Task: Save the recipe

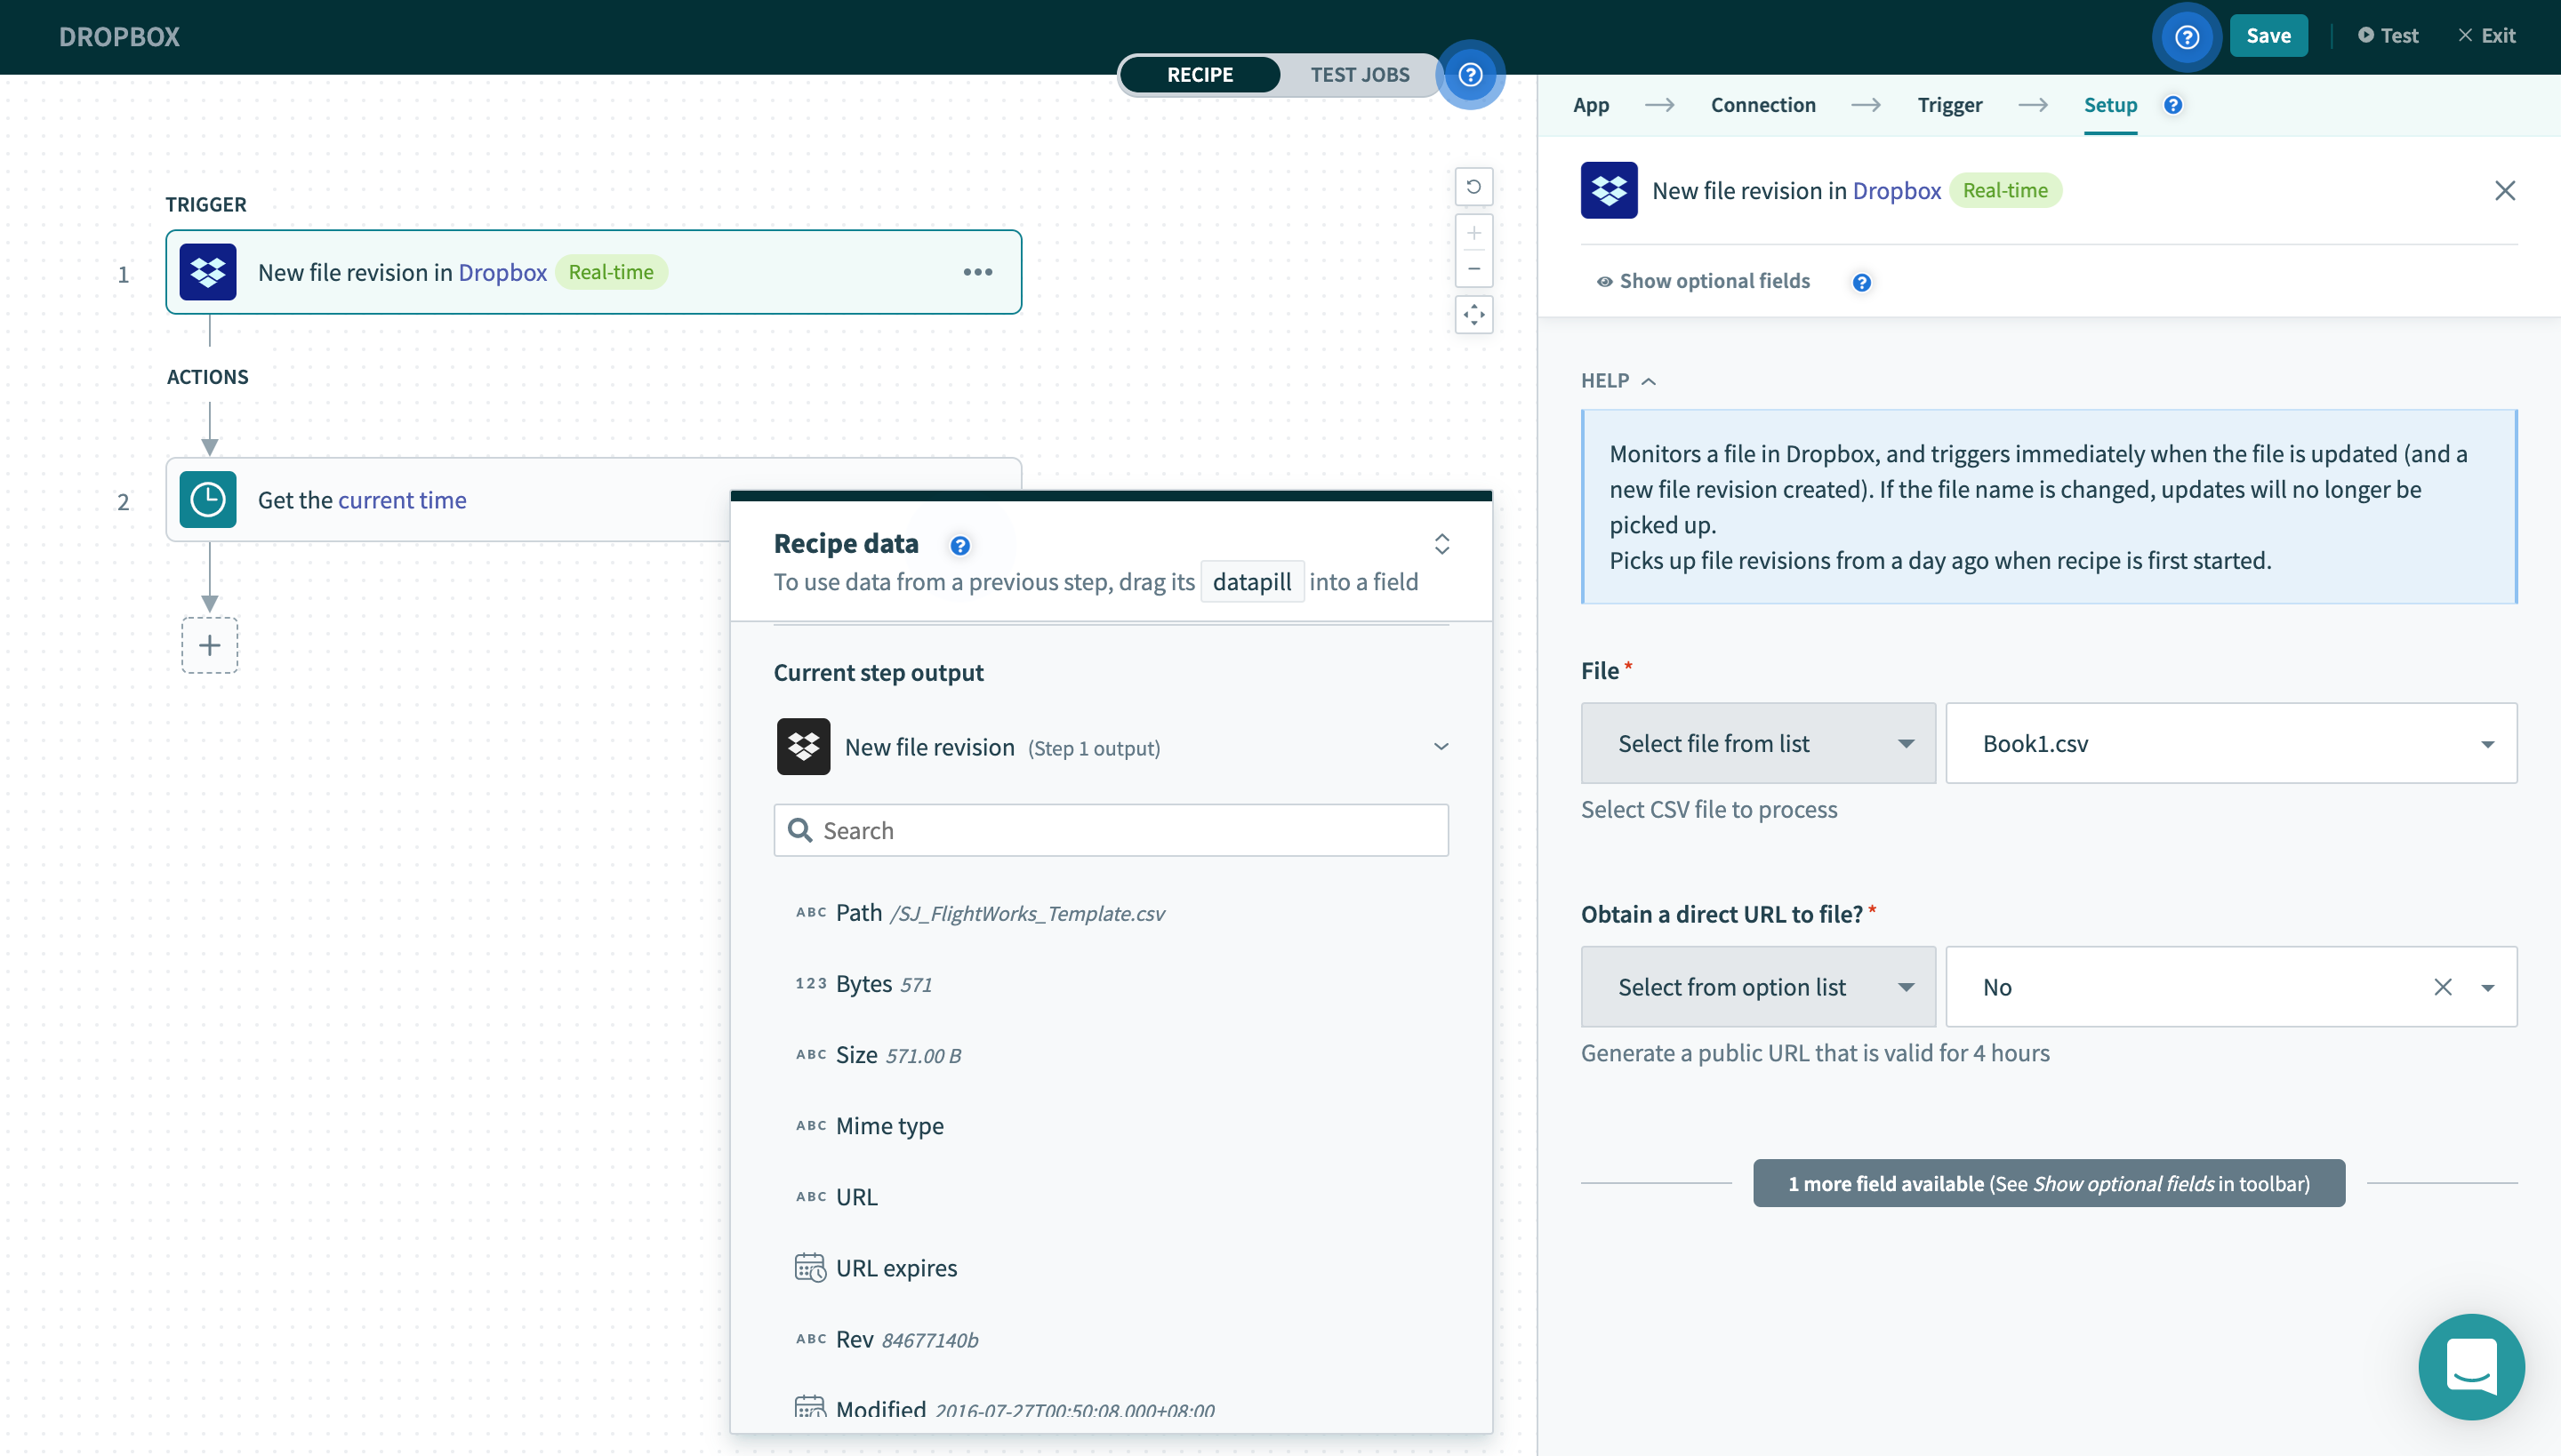Action: [2268, 36]
